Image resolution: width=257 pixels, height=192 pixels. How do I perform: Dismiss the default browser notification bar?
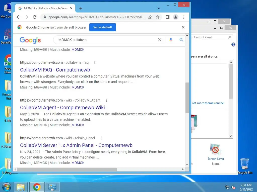(x=183, y=27)
